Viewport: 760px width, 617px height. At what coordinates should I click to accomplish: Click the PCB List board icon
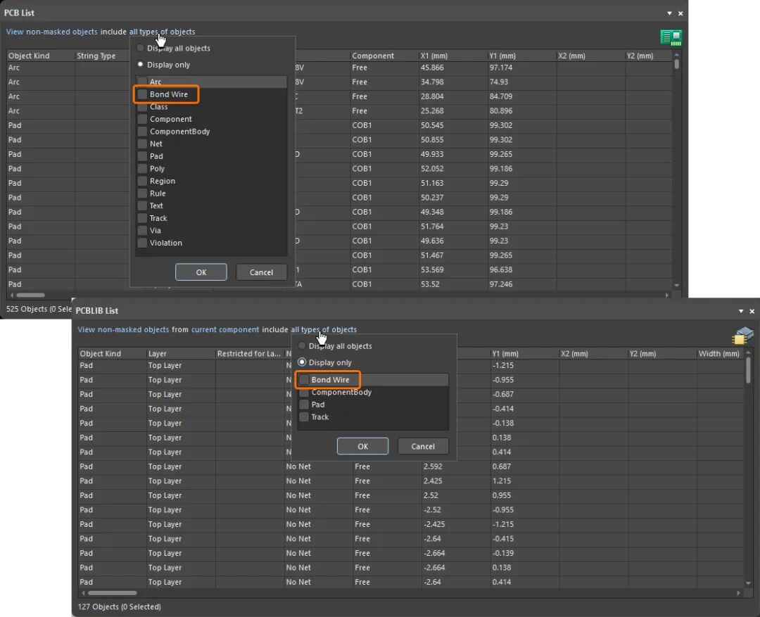[x=671, y=37]
